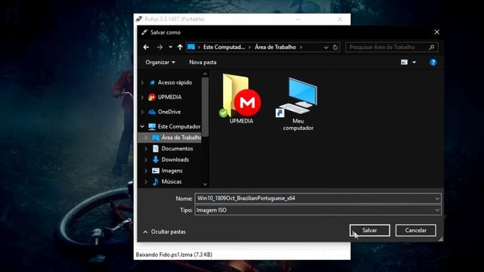Go up one folder level
The image size is (484, 272).
pyautogui.click(x=180, y=47)
